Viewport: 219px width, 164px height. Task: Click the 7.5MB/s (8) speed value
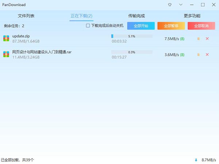click(174, 39)
